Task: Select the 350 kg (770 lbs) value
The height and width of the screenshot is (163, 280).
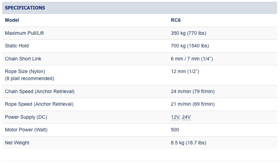Action: [189, 33]
